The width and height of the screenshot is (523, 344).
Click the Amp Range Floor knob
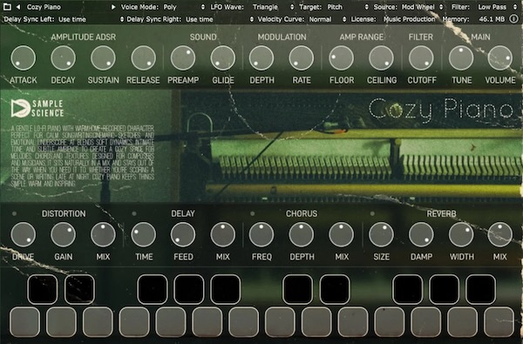[x=341, y=58]
